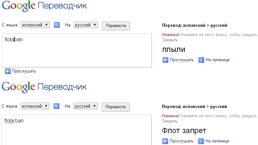Click bottom 'Закрыть' link
The image size is (258, 145).
click(x=170, y=121)
